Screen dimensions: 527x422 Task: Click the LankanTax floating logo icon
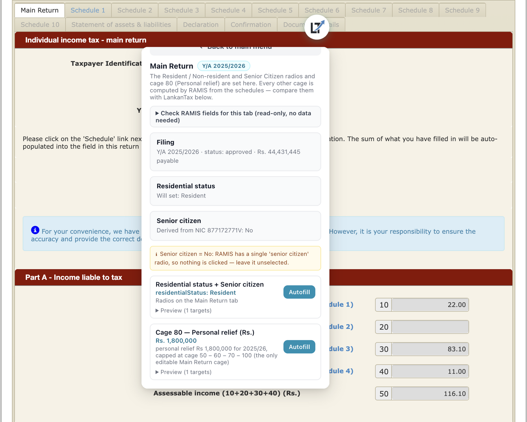(x=317, y=27)
